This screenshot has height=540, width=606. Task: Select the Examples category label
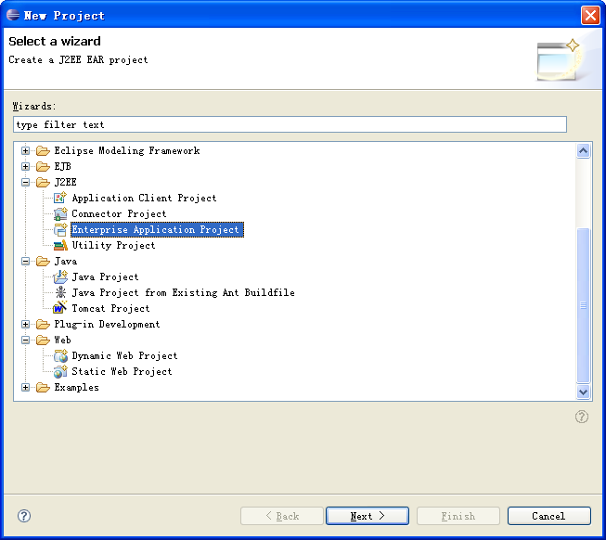[76, 388]
